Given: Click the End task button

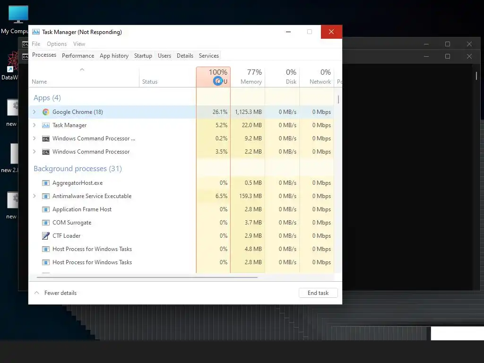Looking at the screenshot, I should (x=318, y=293).
